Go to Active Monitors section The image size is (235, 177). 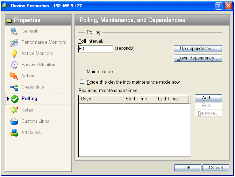click(x=37, y=54)
